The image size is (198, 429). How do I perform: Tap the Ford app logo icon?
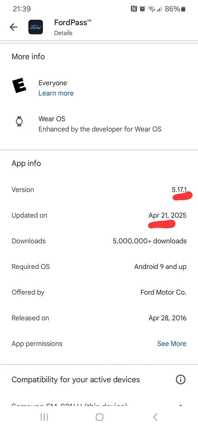click(36, 27)
